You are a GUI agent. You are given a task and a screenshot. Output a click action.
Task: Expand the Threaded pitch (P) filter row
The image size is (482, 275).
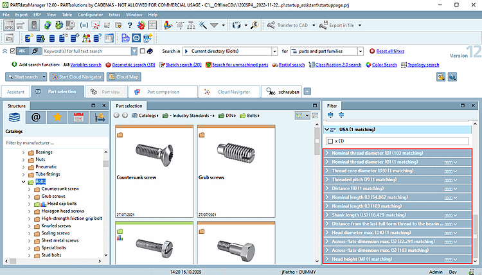coord(327,180)
